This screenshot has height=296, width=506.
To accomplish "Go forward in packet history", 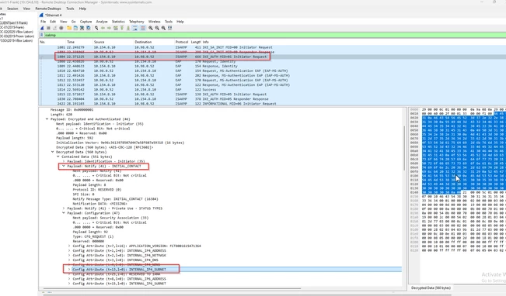I will (109, 29).
